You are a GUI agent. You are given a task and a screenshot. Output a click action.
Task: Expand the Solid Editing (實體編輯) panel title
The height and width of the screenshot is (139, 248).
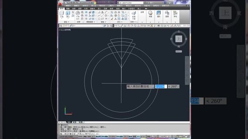[x=91, y=22]
